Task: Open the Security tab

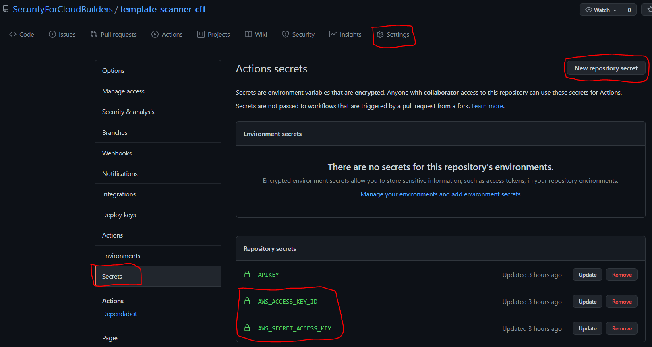Action: 298,34
